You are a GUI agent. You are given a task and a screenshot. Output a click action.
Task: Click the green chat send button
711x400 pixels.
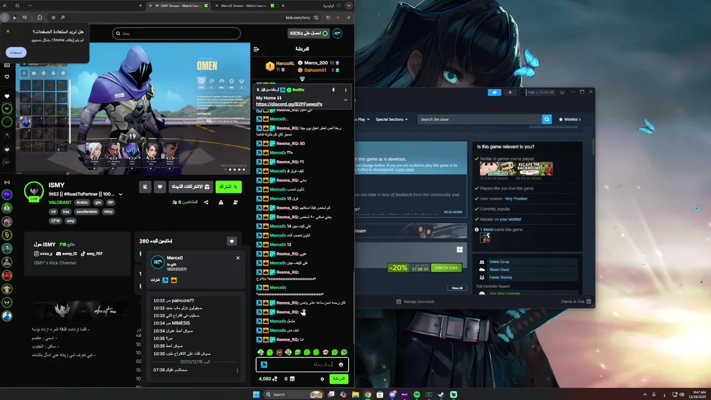click(339, 379)
